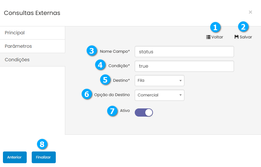Click badge 3 next to Nome Campo
The width and height of the screenshot is (261, 167).
click(x=92, y=51)
